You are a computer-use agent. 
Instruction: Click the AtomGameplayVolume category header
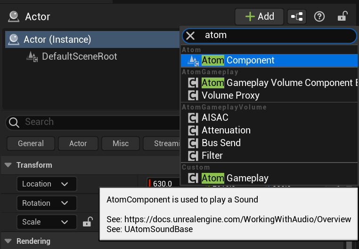click(x=224, y=107)
